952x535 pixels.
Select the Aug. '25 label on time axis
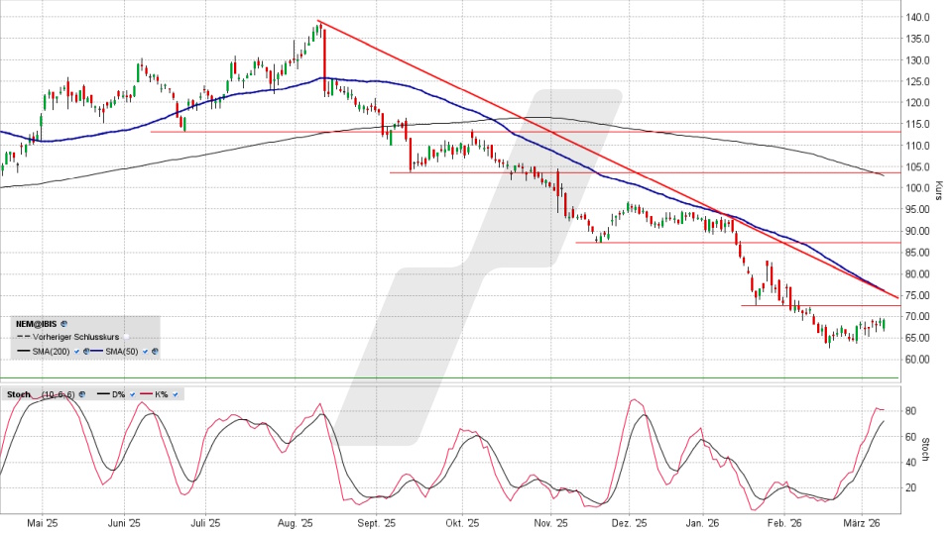295,522
